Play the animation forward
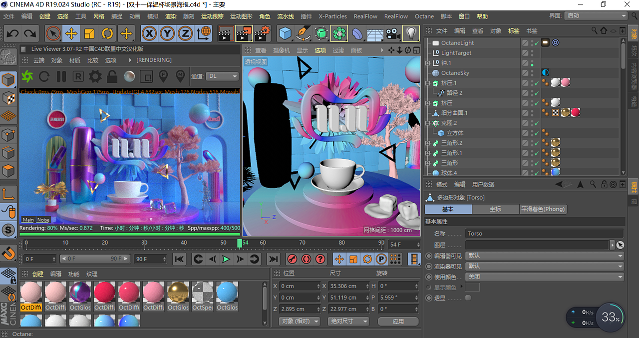This screenshot has width=639, height=338. (226, 259)
